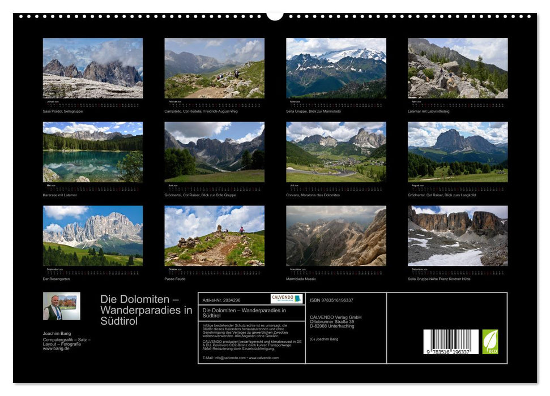Open the Campitello, Col Rodella photo
The image size is (550, 396).
[214, 68]
